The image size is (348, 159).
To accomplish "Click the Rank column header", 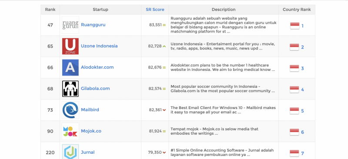I will (x=50, y=10).
